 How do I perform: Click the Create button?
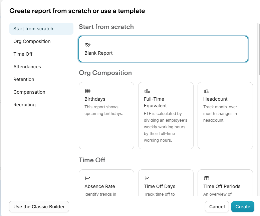(x=243, y=207)
